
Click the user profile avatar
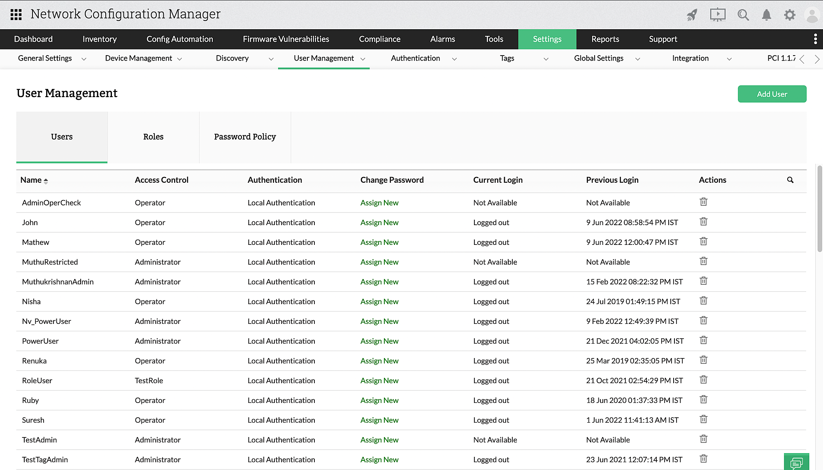pos(812,15)
